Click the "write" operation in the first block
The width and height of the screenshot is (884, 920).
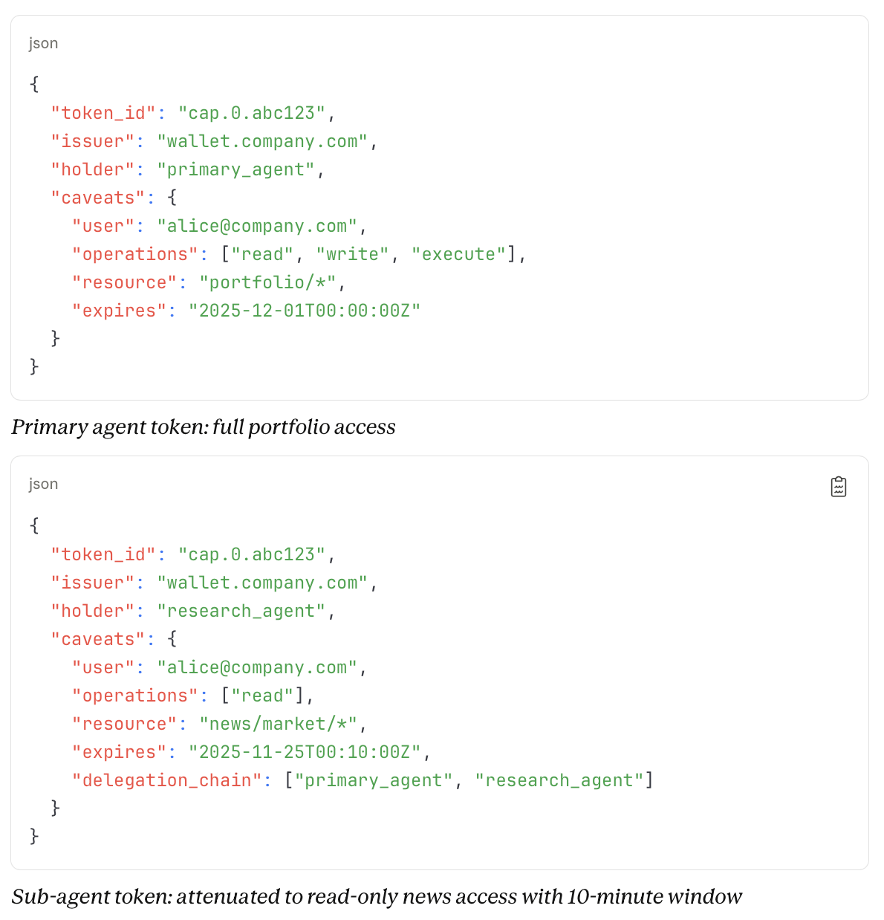click(352, 254)
